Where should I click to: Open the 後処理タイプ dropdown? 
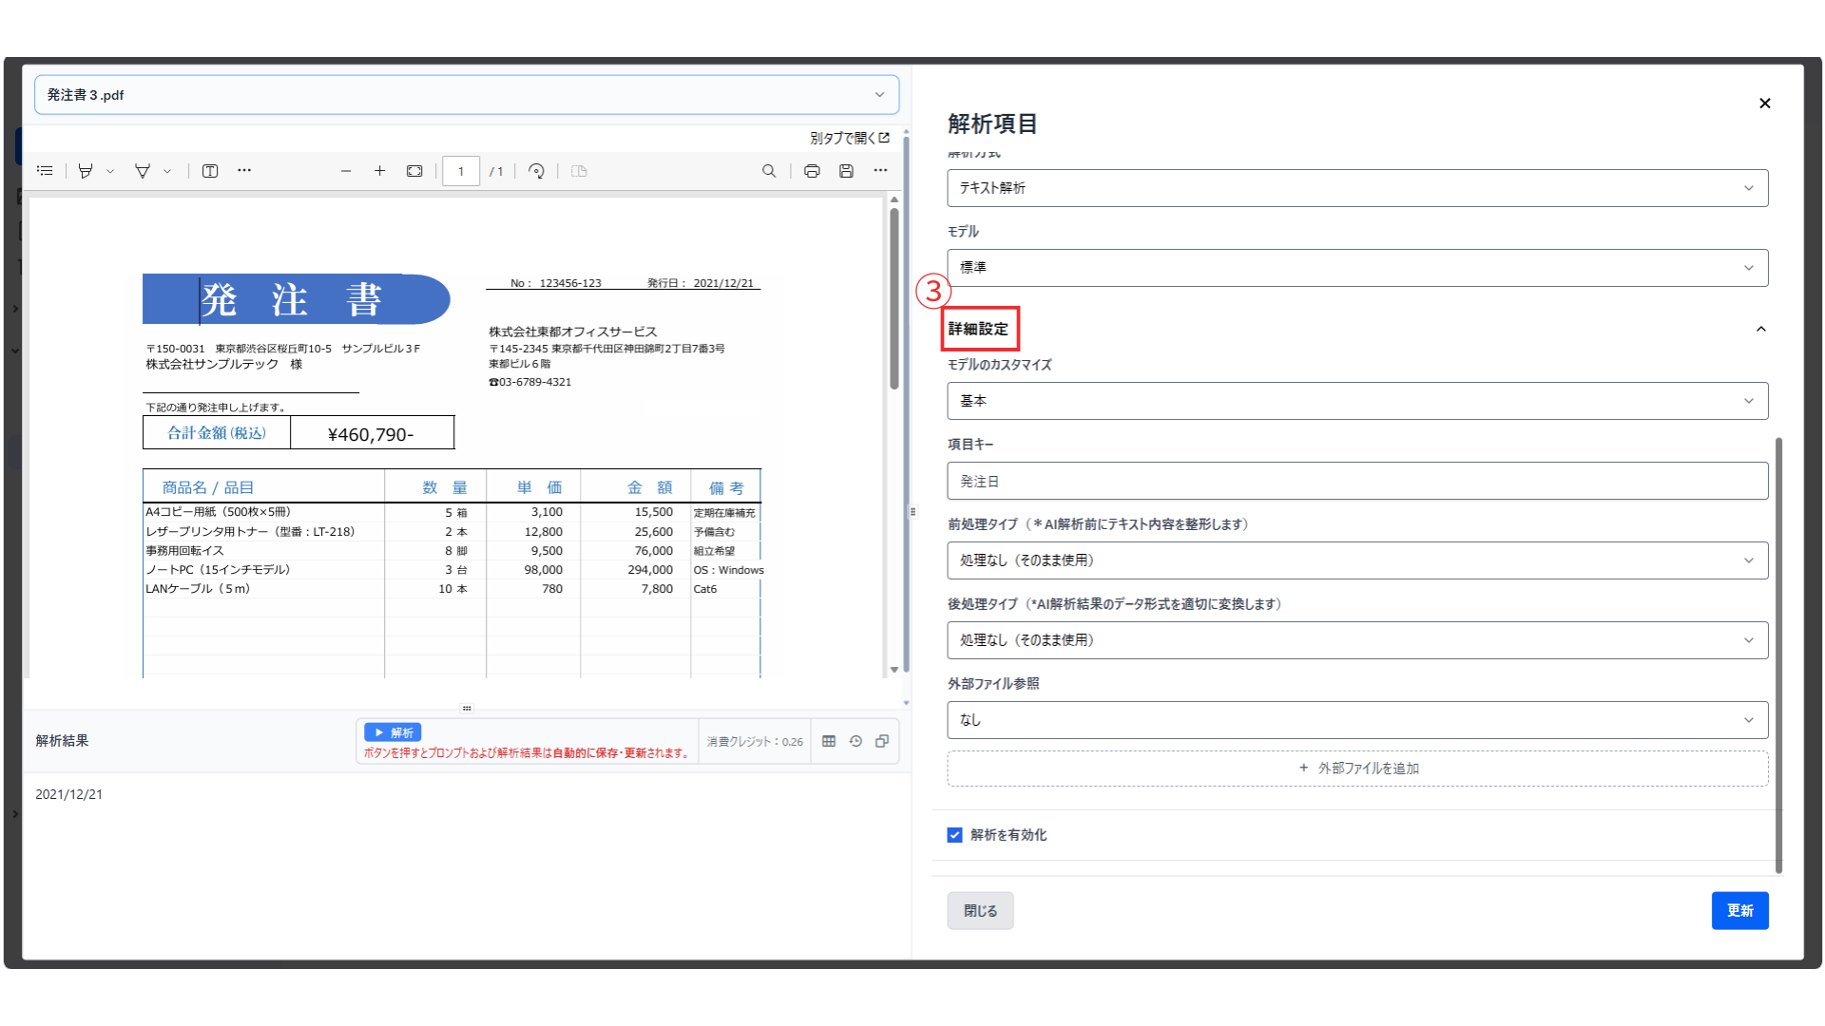1357,640
